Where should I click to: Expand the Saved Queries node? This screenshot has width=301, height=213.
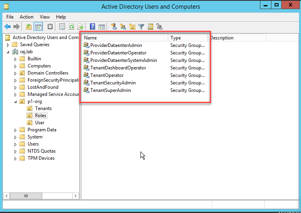(x=8, y=45)
